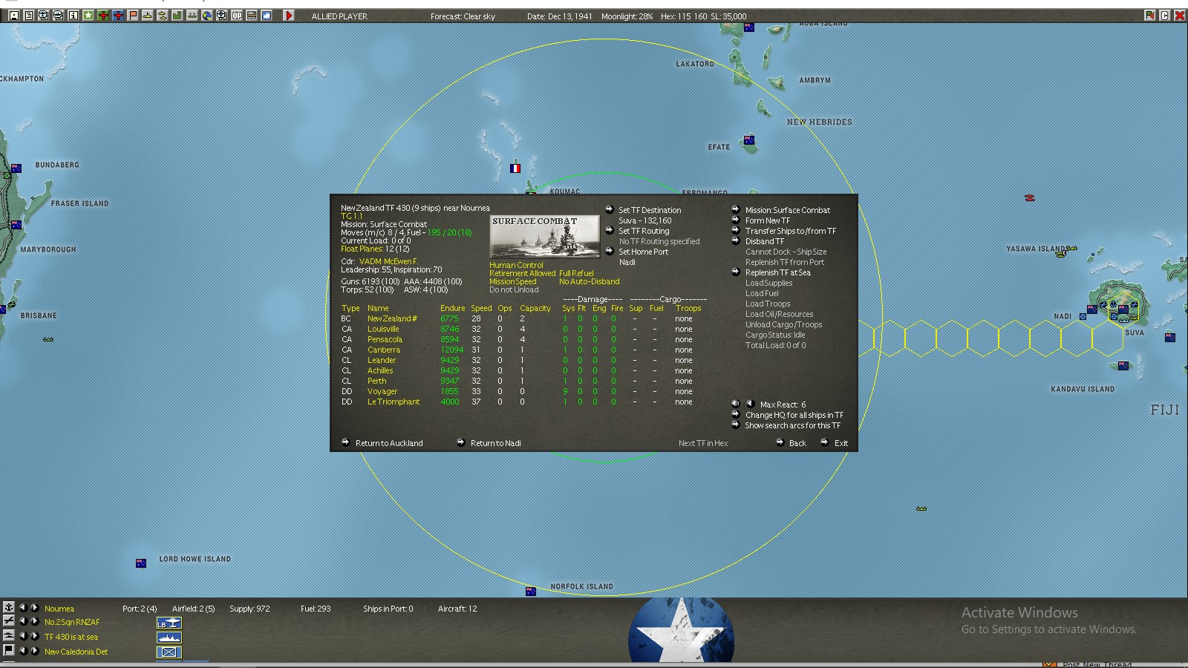This screenshot has width=1188, height=668.
Task: Open the info screen with the 'i' icon
Action: [x=73, y=14]
